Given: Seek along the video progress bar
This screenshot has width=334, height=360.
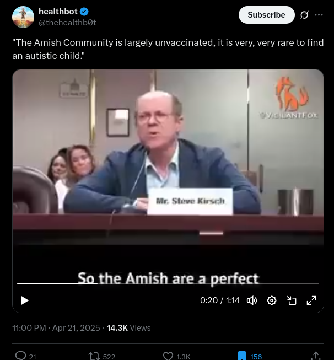Looking at the screenshot, I should [168, 284].
